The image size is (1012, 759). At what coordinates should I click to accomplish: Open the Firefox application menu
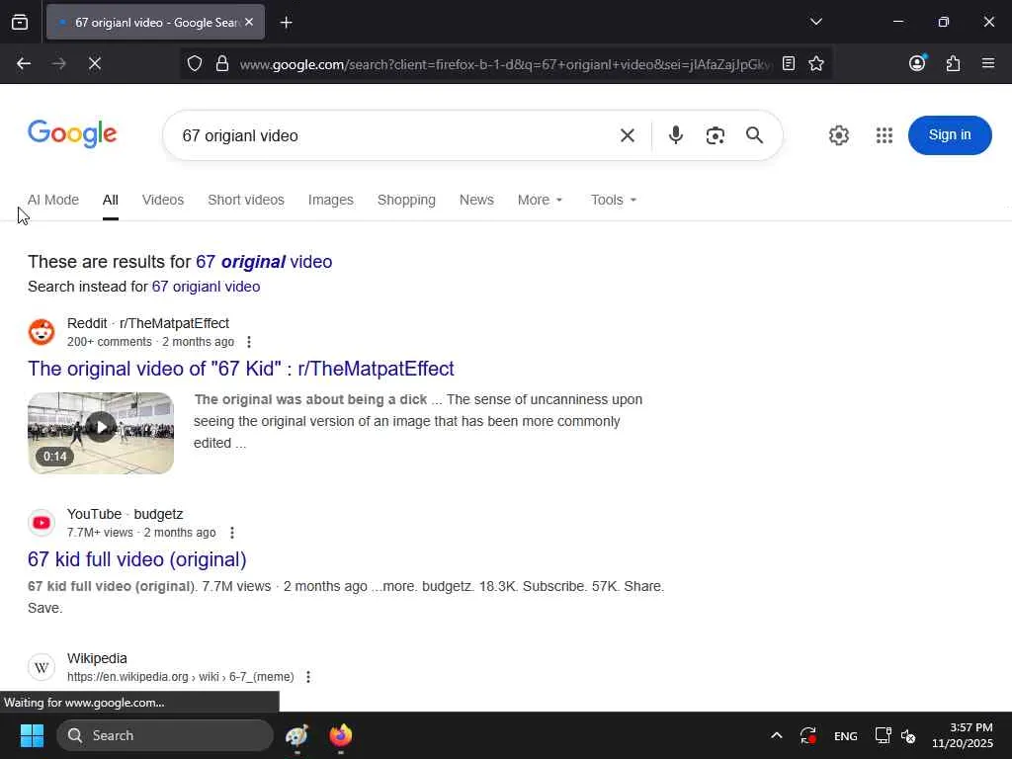point(988,63)
